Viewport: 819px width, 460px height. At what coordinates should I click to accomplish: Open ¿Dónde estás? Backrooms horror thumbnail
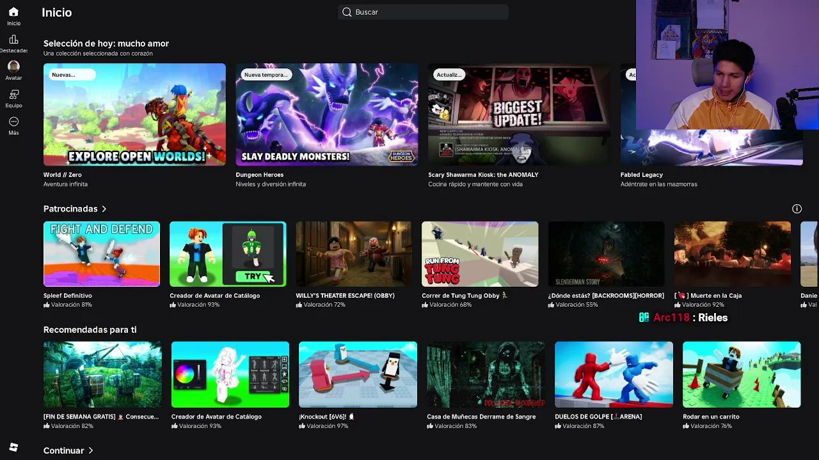tap(606, 254)
